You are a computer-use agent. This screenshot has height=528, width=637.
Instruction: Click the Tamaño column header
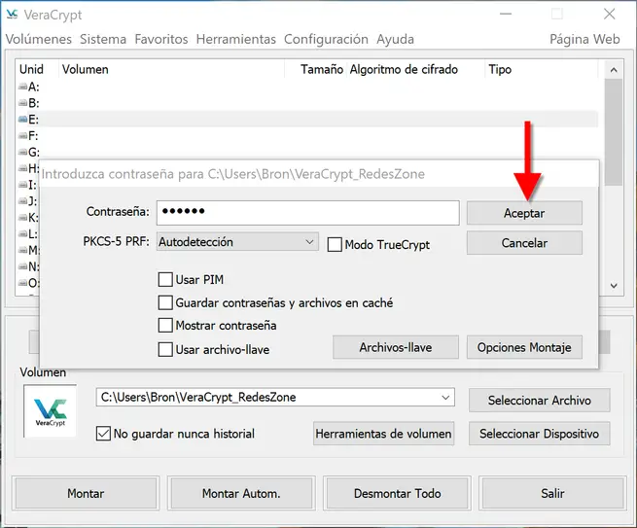pyautogui.click(x=315, y=69)
